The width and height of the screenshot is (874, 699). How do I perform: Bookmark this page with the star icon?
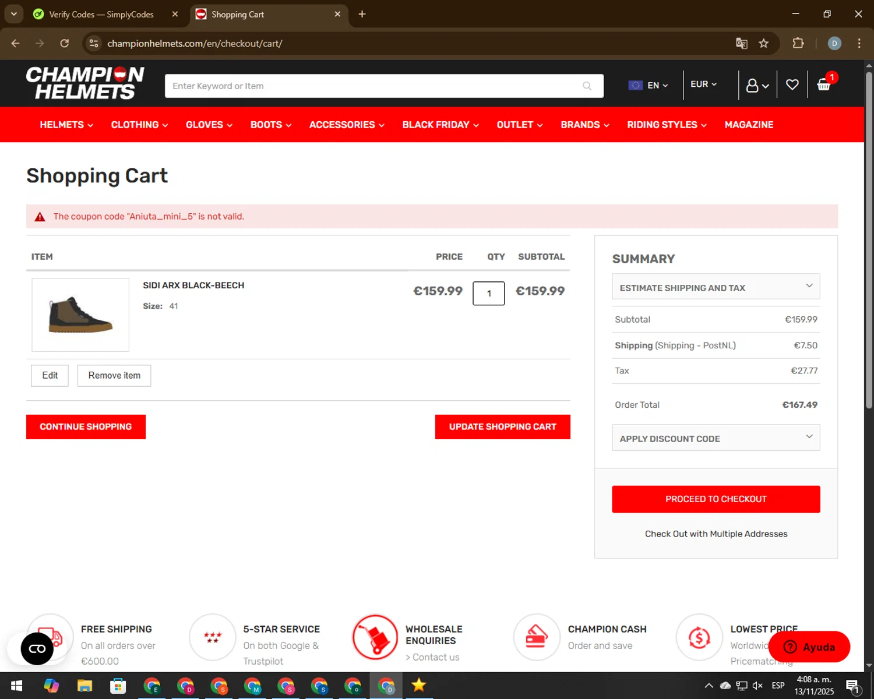[x=764, y=43]
